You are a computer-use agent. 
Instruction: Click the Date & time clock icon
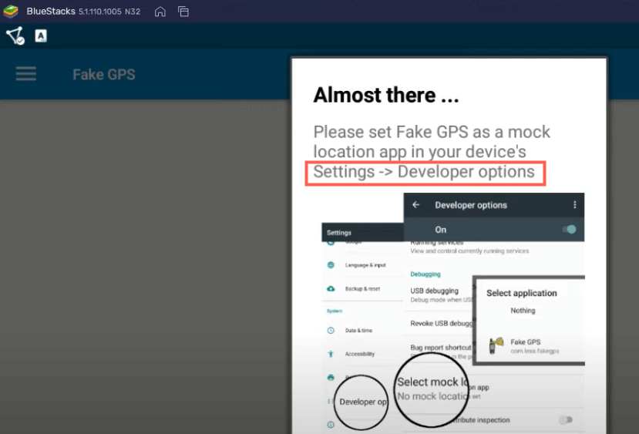point(331,330)
